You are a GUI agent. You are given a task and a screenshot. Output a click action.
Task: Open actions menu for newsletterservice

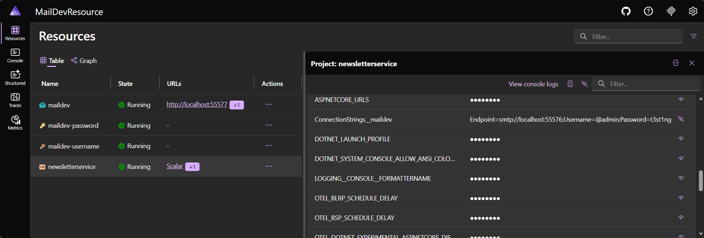(269, 166)
